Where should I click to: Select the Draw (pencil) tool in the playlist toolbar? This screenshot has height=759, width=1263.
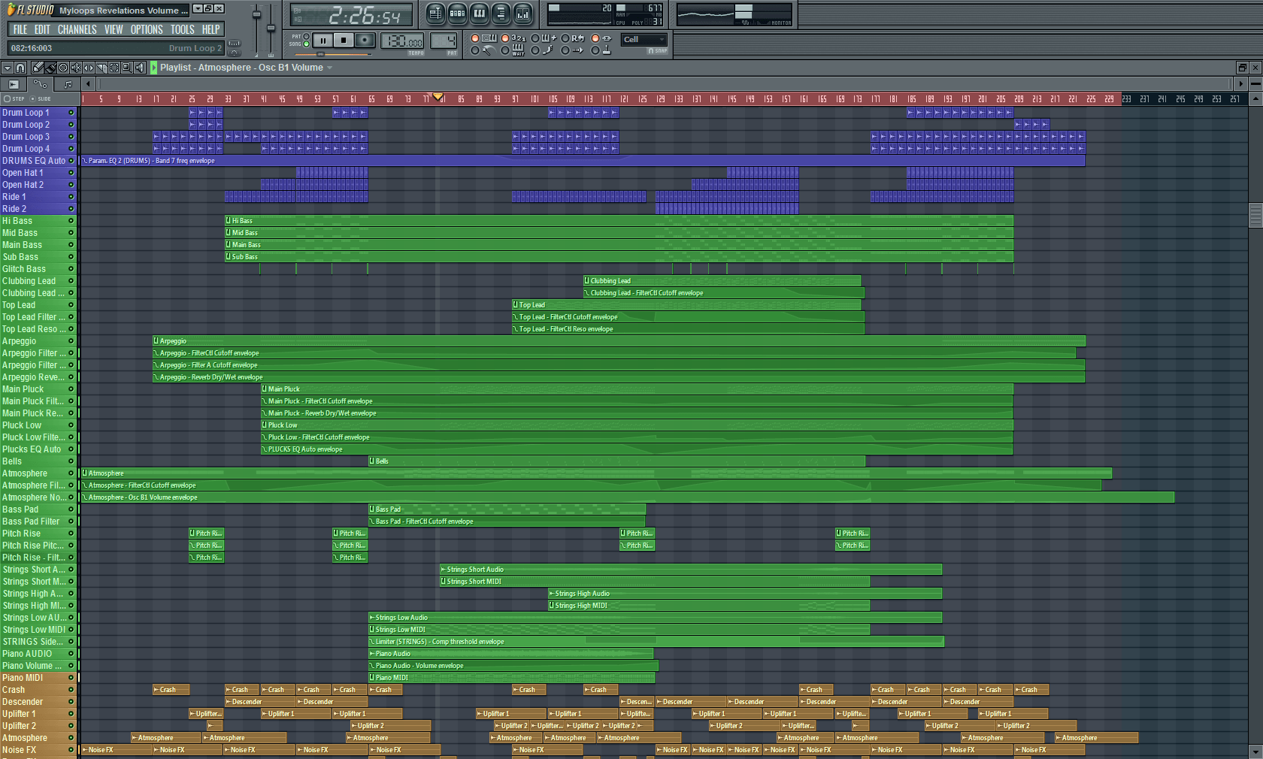pyautogui.click(x=38, y=68)
